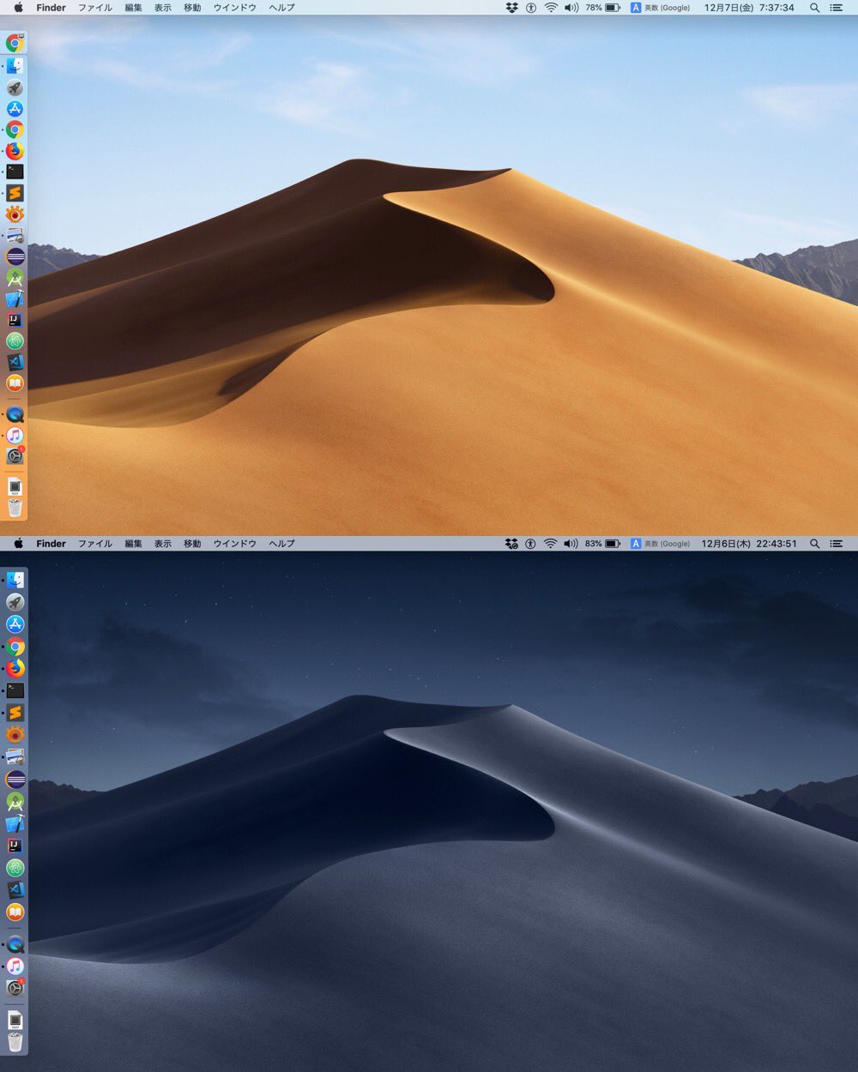Click the clock showing 12月7日(金) 7:37:34
The height and width of the screenshot is (1072, 858).
point(749,8)
